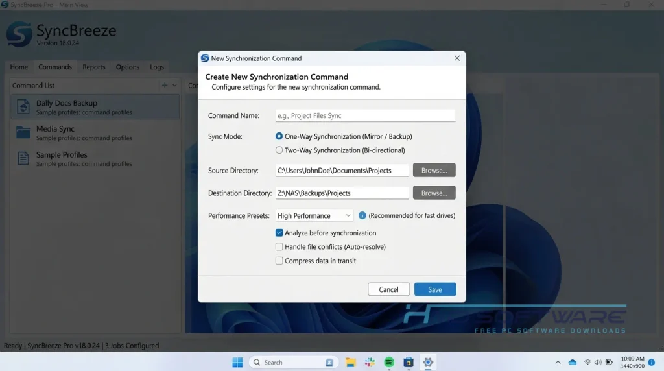
Task: Click the '(Recommended for fast drives)' hint text
Action: click(x=412, y=215)
